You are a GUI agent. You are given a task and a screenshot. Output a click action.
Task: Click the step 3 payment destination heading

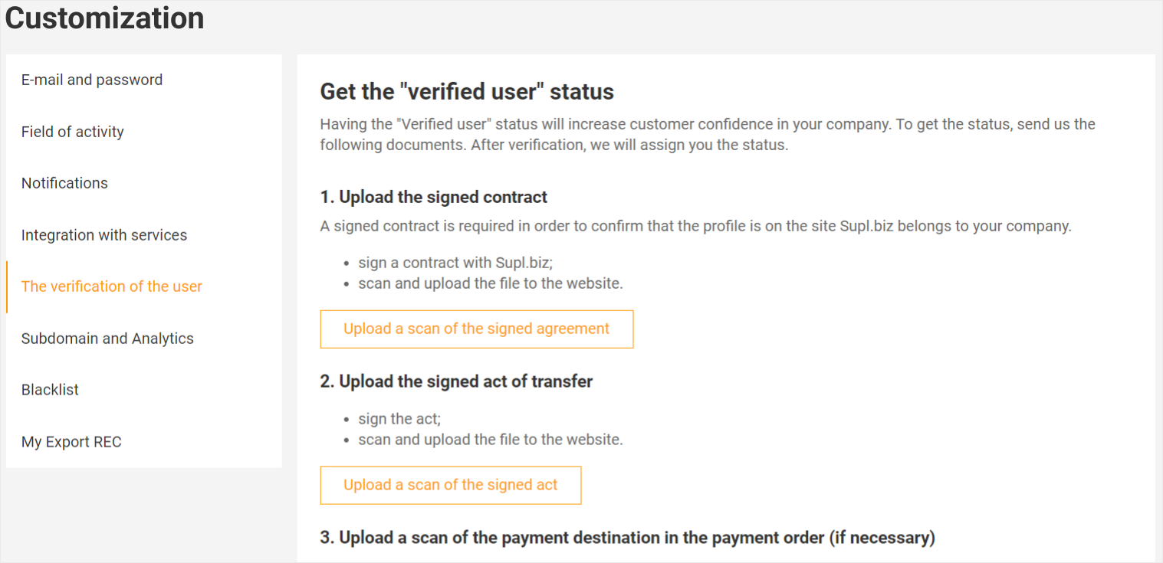tap(627, 538)
